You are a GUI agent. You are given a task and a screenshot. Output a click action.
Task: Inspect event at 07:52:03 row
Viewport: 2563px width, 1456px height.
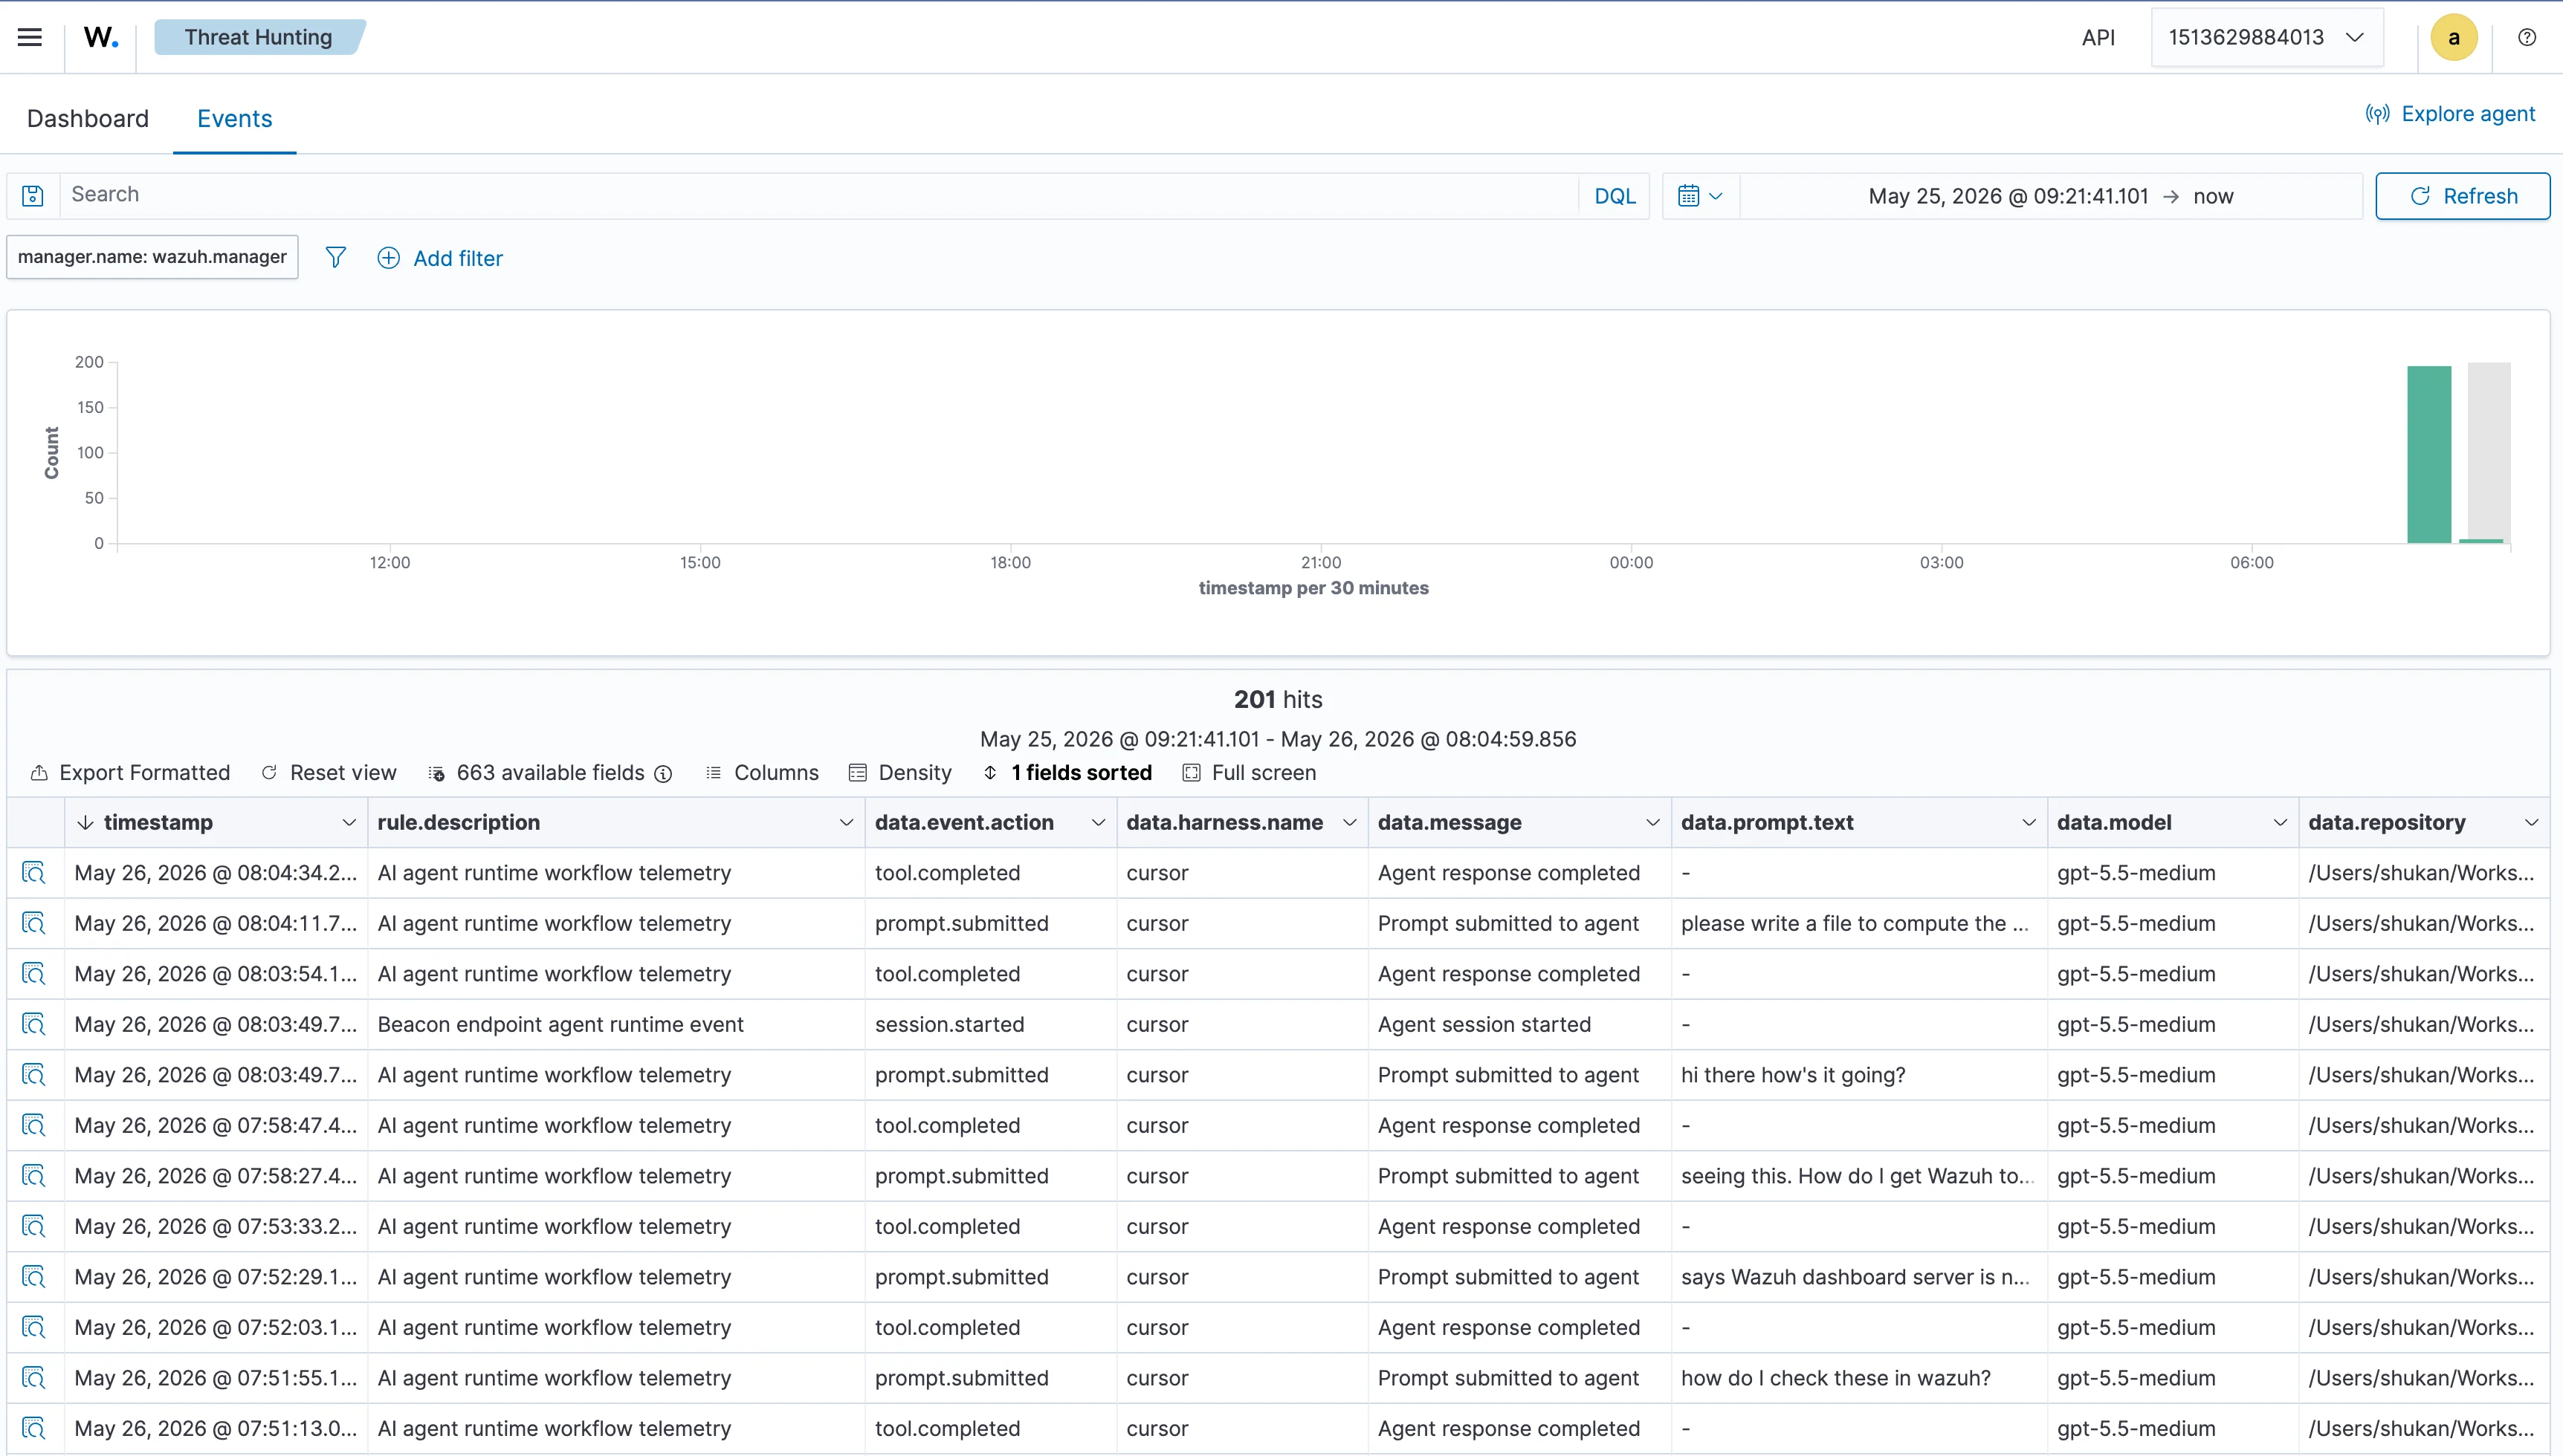(x=34, y=1328)
